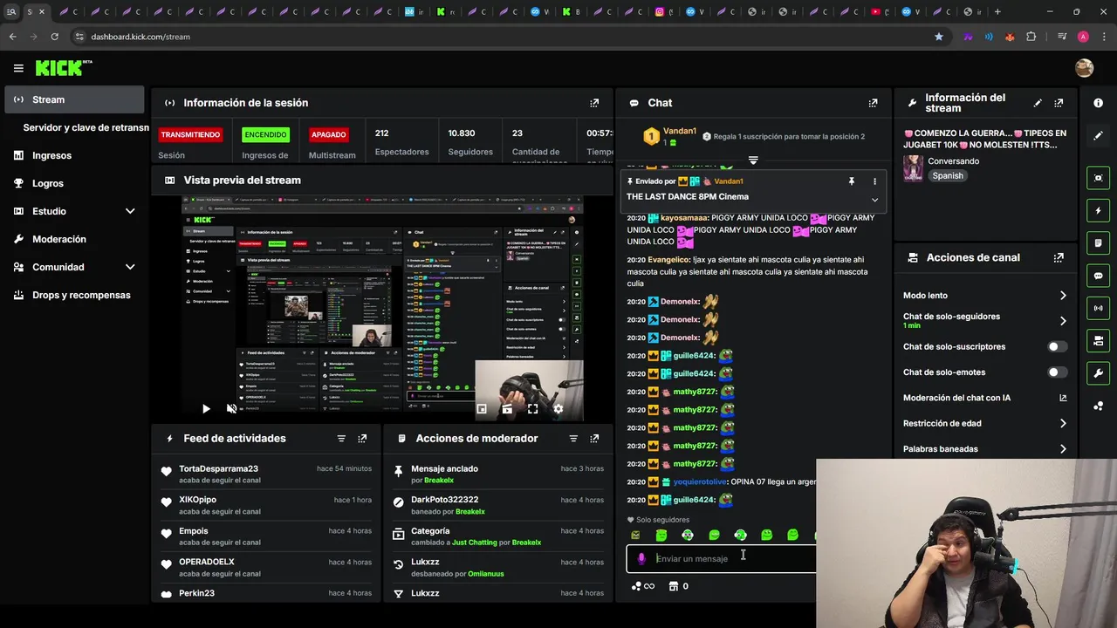Open the stream preview settings gear
Viewport: 1117px width, 628px height.
pyautogui.click(x=558, y=408)
